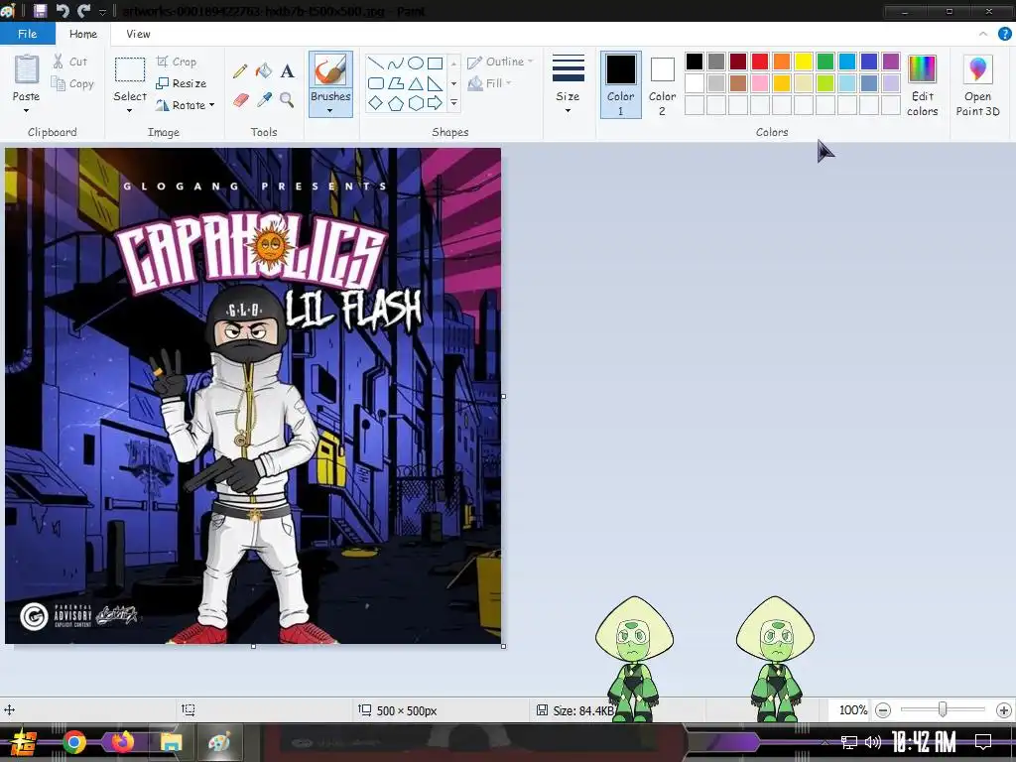The image size is (1016, 762).
Task: Choose the Diamond shape
Action: pyautogui.click(x=375, y=102)
